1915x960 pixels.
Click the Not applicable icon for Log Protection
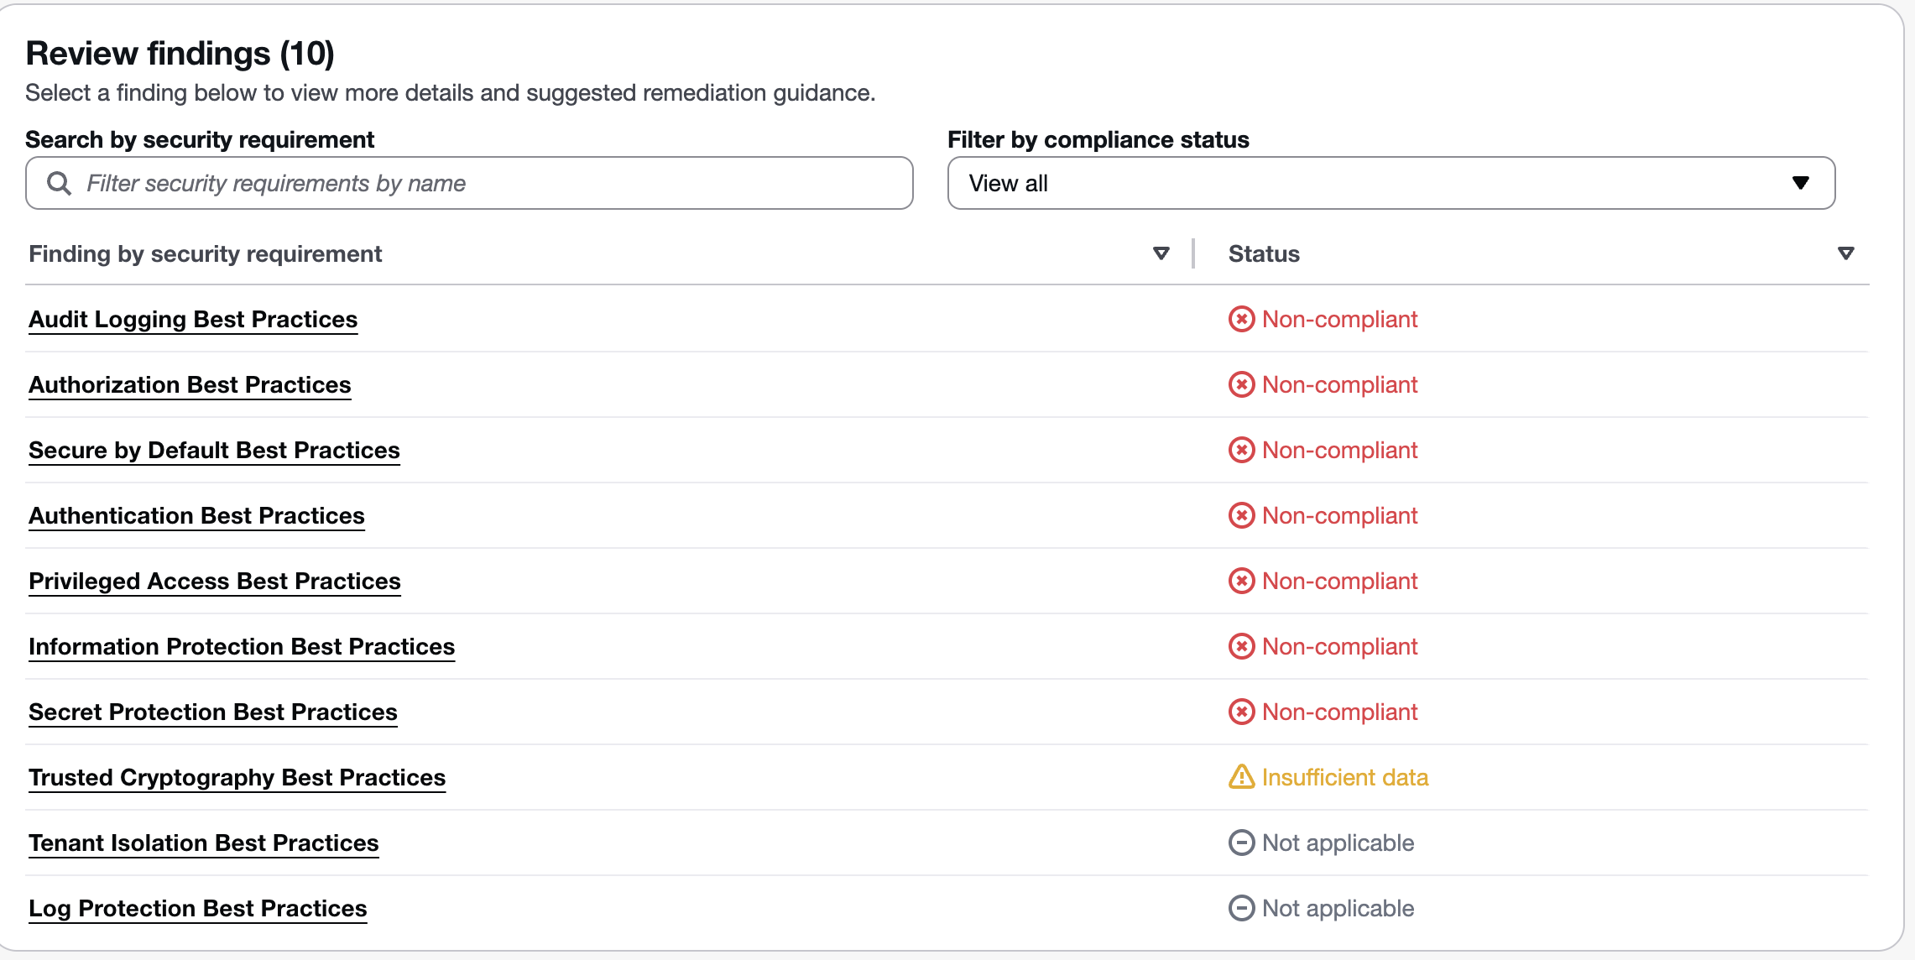(1241, 908)
